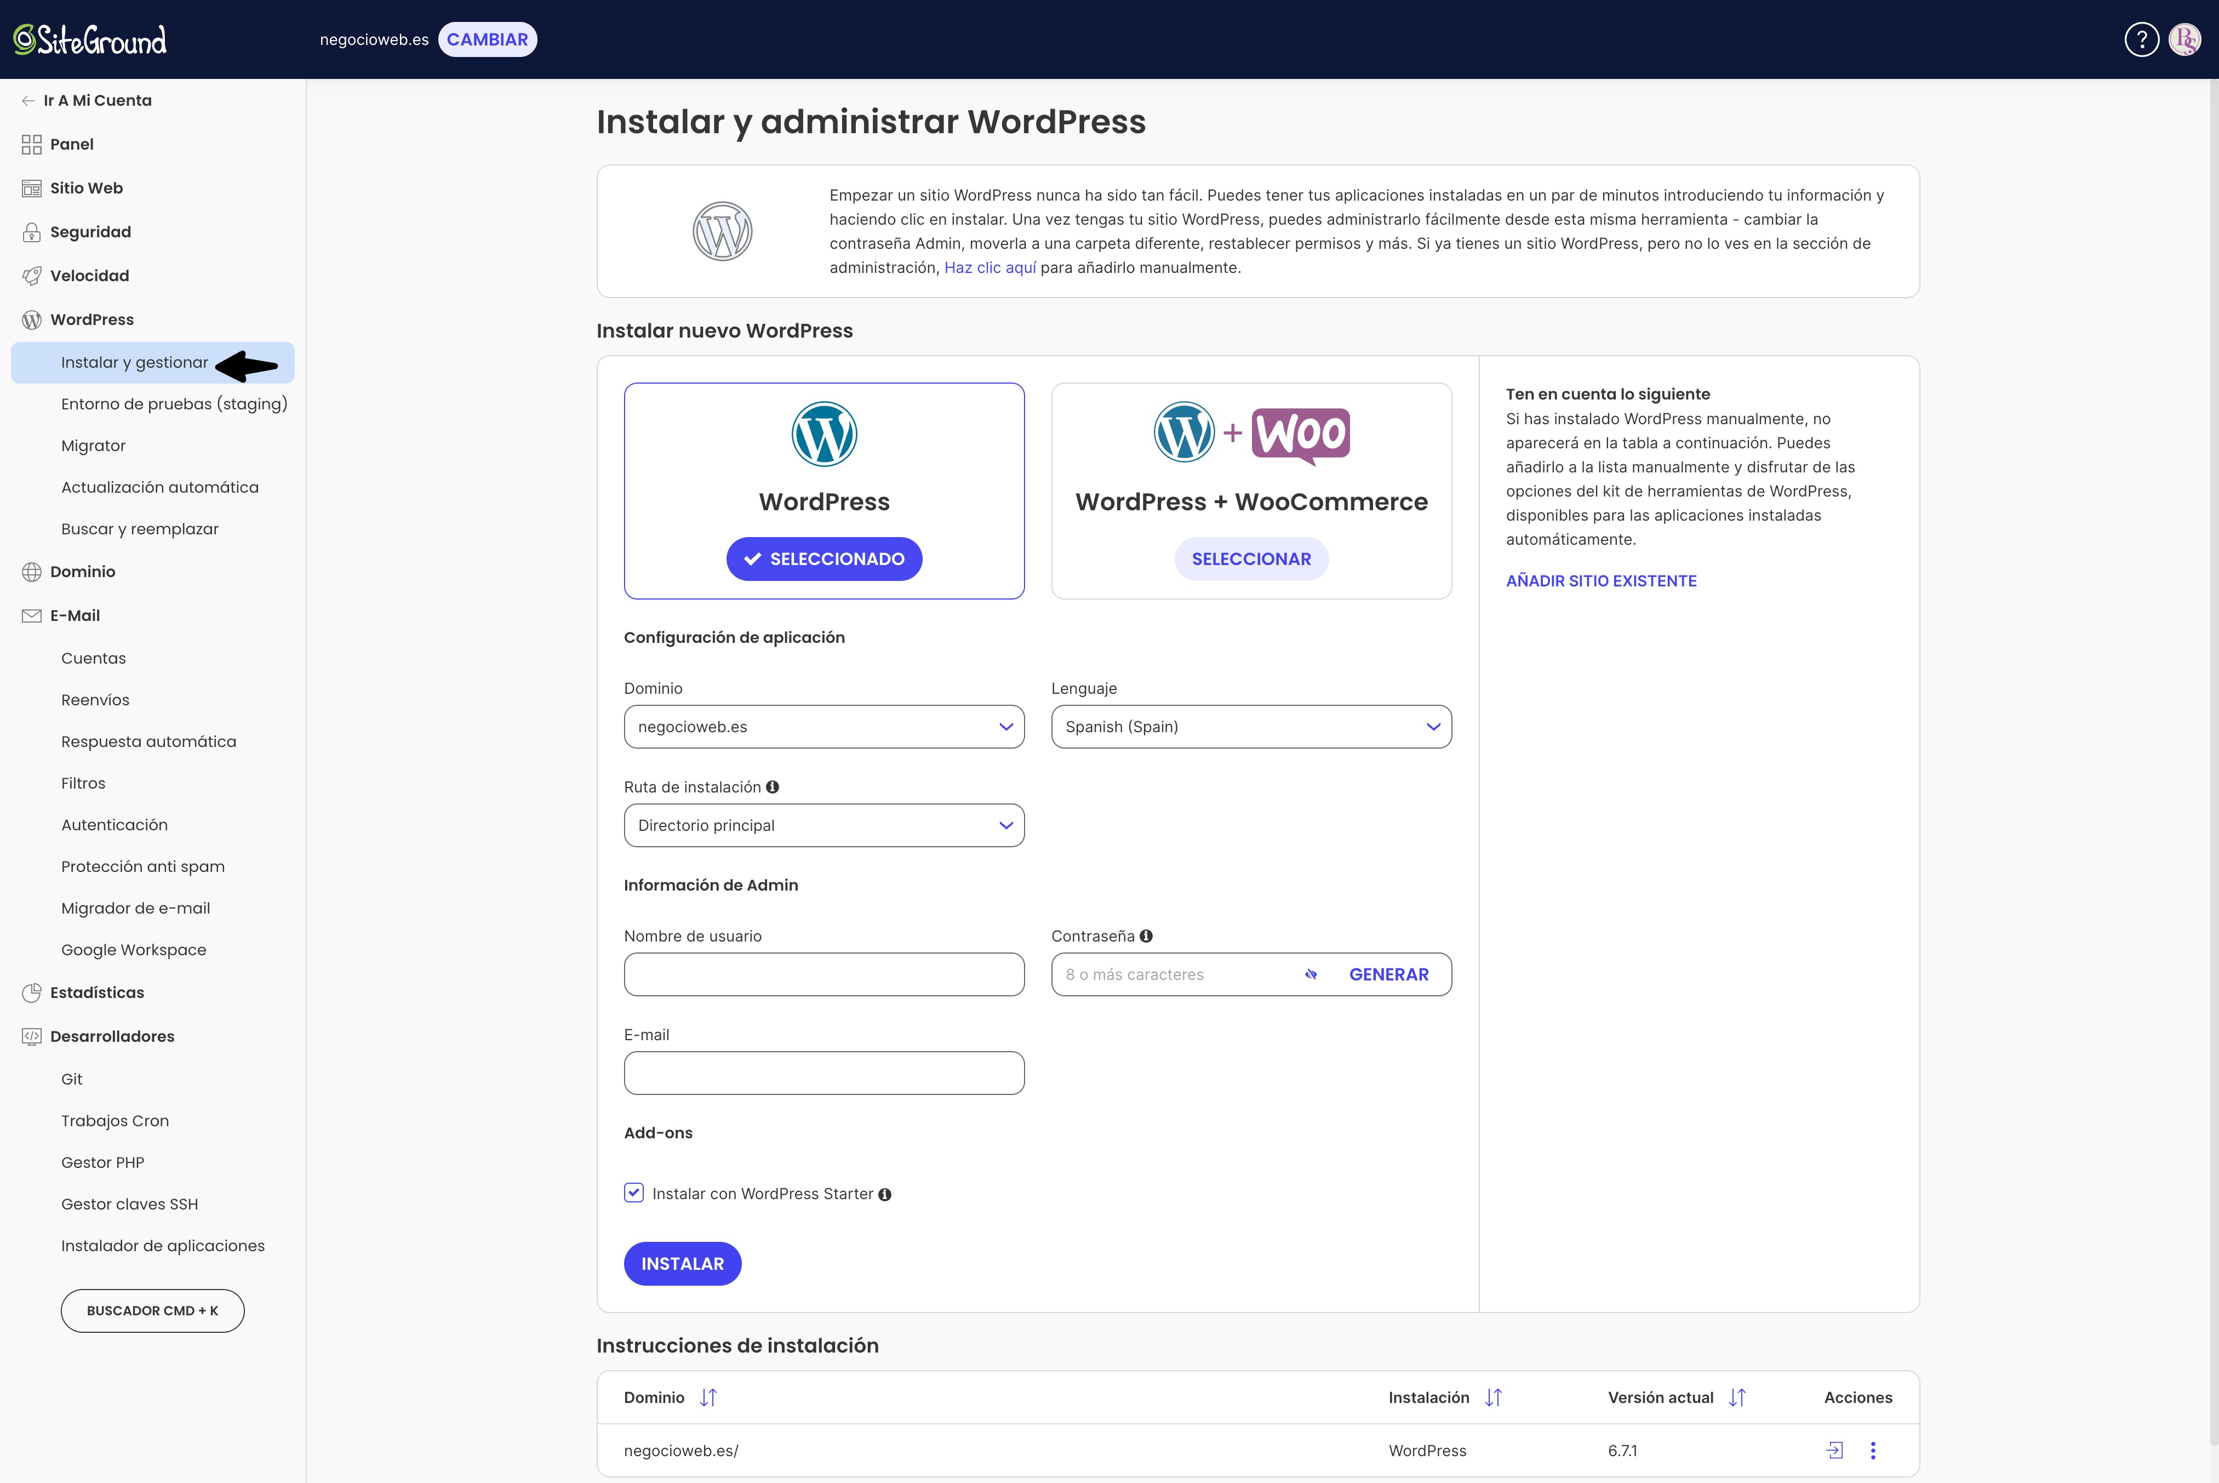Viewport: 2219px width, 1483px height.
Task: Toggle password visibility eye icon
Action: tap(1311, 975)
